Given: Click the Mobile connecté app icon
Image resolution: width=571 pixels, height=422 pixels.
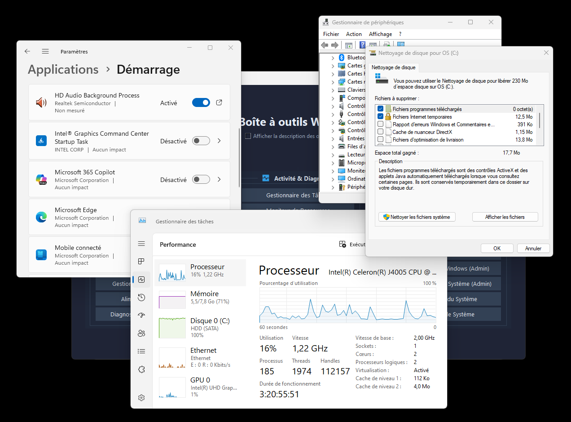Looking at the screenshot, I should click(x=41, y=255).
